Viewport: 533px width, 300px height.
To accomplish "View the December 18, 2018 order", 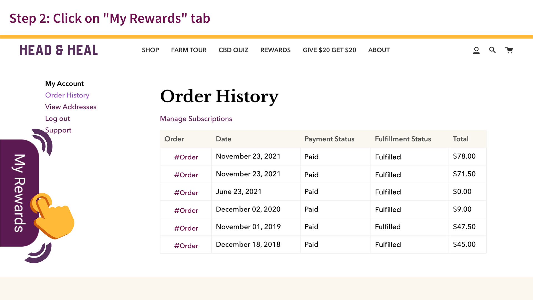I will click(x=186, y=246).
